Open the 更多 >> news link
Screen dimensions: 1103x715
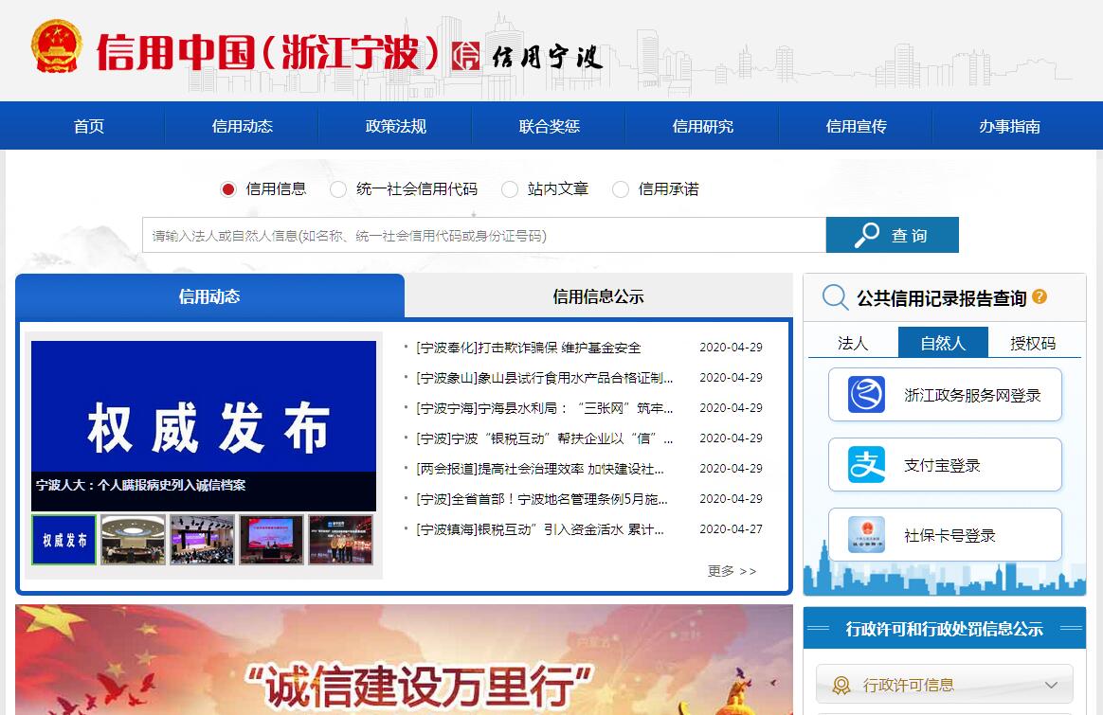point(732,571)
